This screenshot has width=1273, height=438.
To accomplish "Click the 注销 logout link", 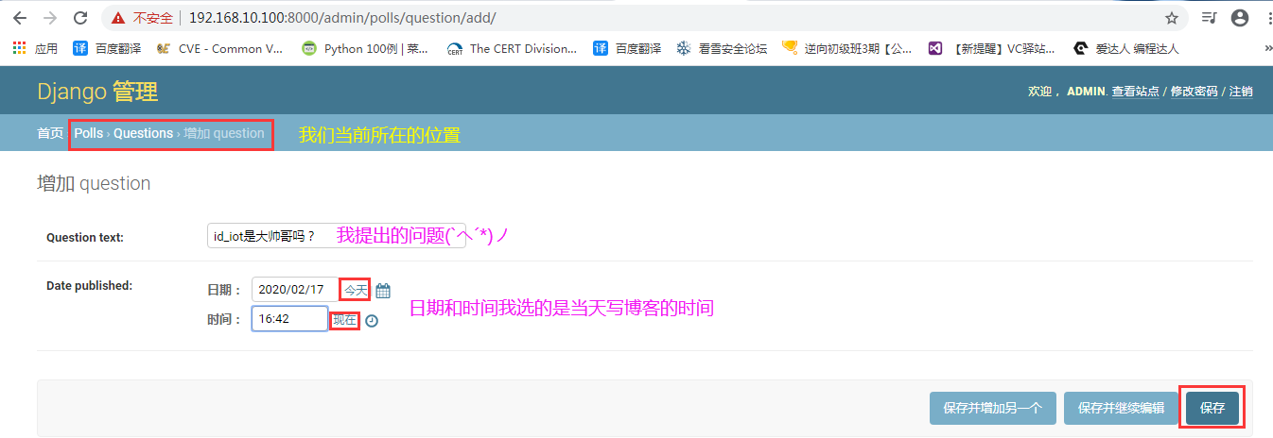I will [1241, 92].
